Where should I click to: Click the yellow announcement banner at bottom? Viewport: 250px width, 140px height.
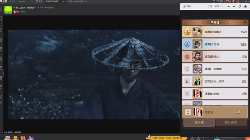pos(167,138)
